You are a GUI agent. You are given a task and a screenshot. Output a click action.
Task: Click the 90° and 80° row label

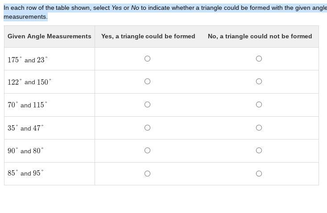[x=25, y=151]
